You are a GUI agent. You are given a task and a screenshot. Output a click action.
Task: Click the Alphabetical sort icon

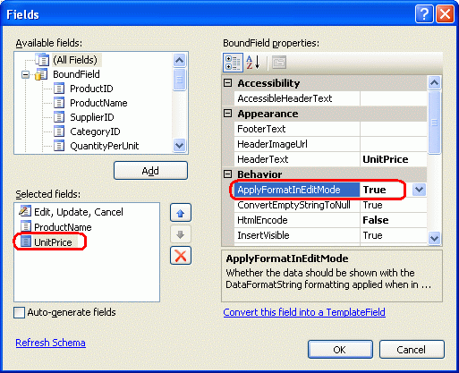[x=253, y=63]
